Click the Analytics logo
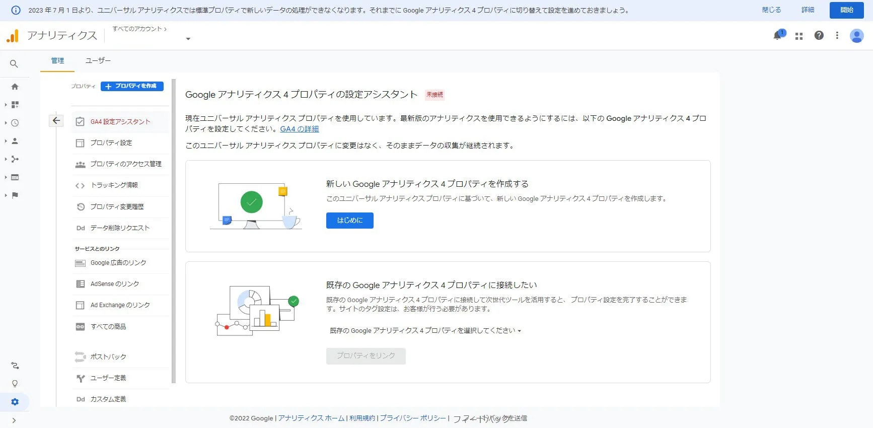This screenshot has width=873, height=428. [13, 36]
